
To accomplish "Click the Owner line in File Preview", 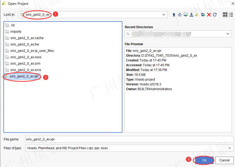I will [149, 89].
